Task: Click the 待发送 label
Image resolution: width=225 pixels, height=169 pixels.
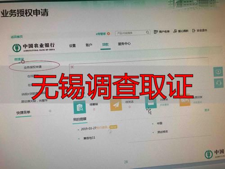Action: click(x=129, y=102)
